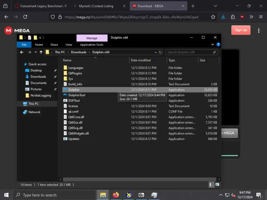Open the Firefox View tab icon

tap(5, 6)
